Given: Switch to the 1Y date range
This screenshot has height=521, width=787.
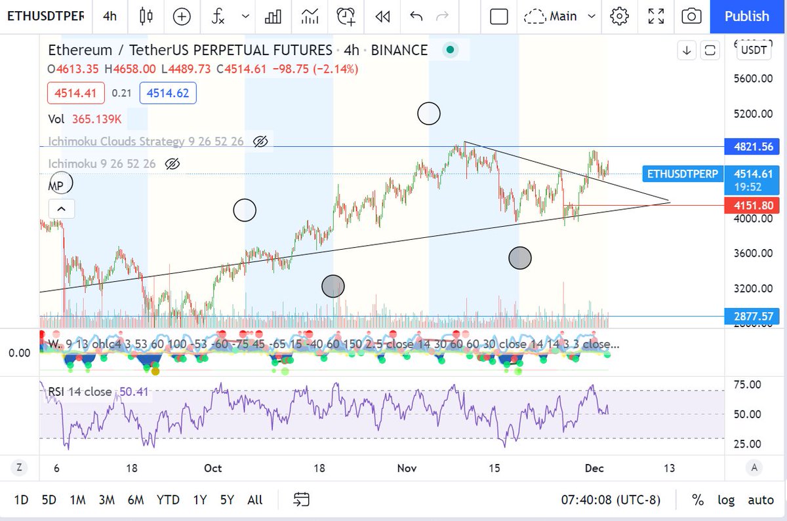Looking at the screenshot, I should click(x=200, y=499).
